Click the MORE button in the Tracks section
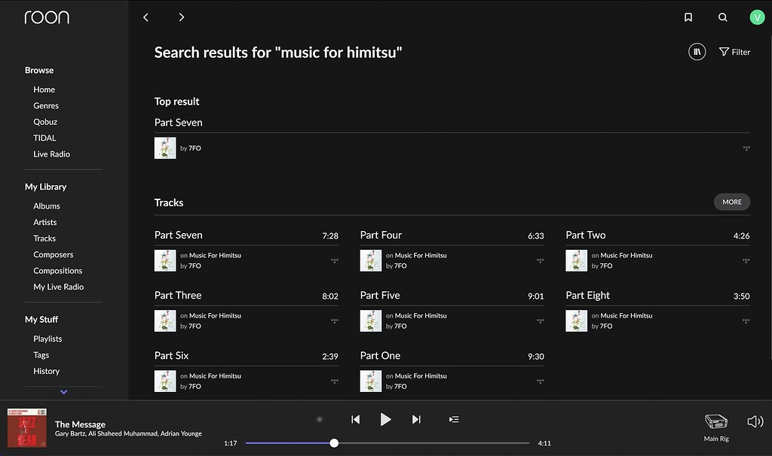Image resolution: width=772 pixels, height=456 pixels. tap(731, 202)
